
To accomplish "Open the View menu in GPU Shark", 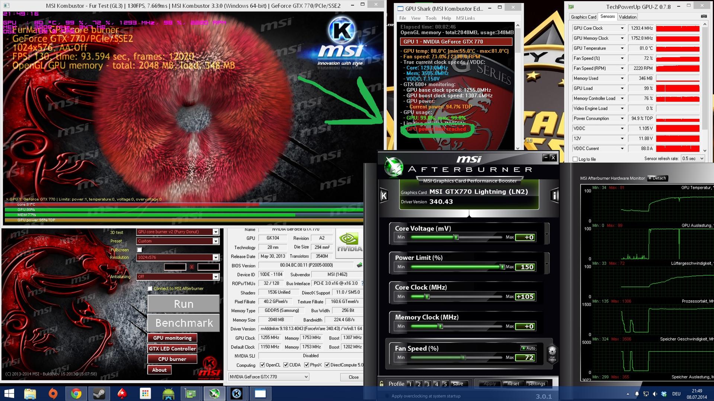I will [416, 18].
